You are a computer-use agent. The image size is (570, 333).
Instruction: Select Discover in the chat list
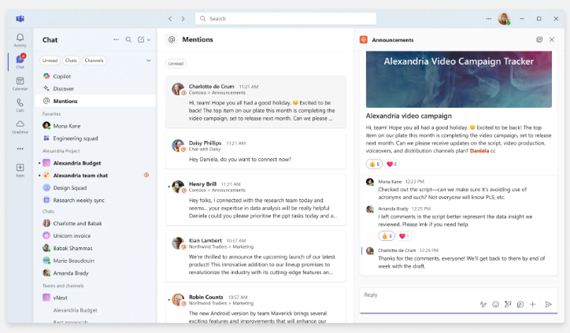click(64, 88)
